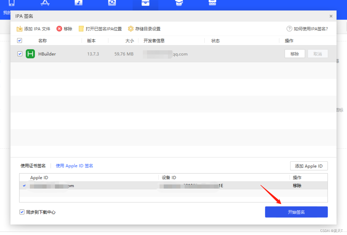Open the App Store 'A' icon in top bar

(45, 3)
